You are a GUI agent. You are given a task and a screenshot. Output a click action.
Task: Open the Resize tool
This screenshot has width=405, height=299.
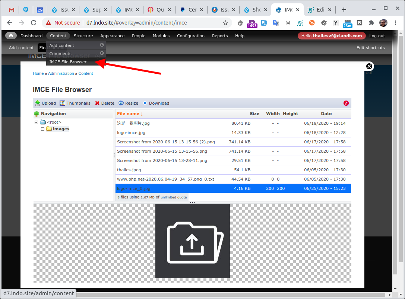[128, 103]
